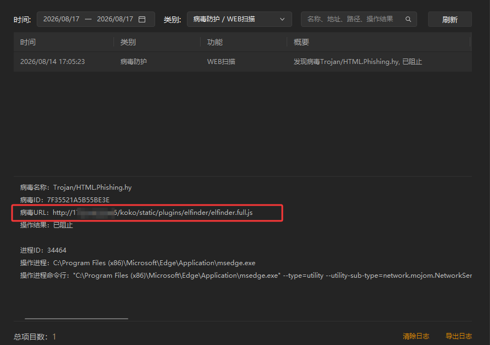Screen dimensions: 490x345
Task: Click the 类别 column header
Action: pyautogui.click(x=128, y=42)
